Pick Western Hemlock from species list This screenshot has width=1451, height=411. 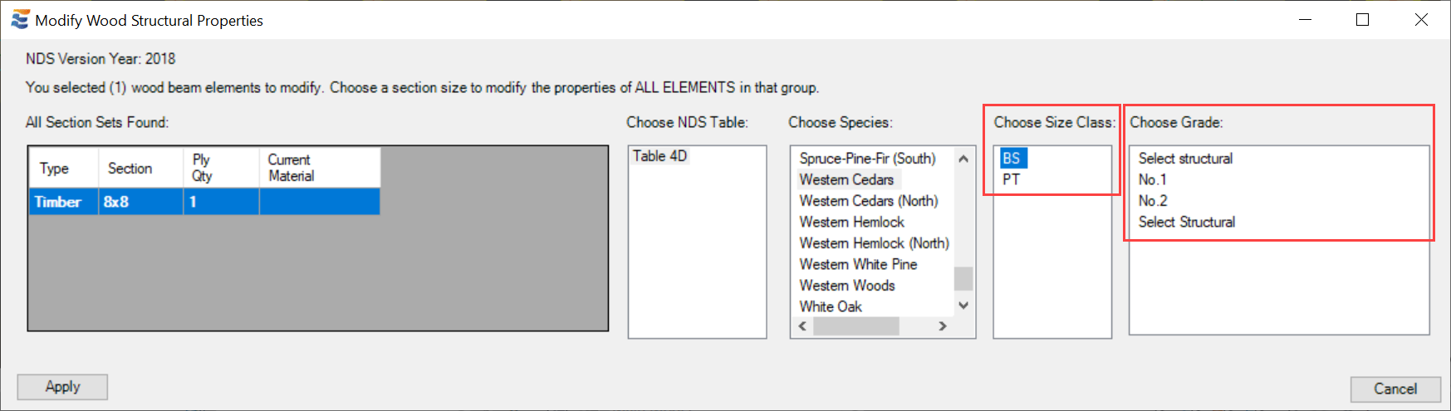click(x=852, y=222)
